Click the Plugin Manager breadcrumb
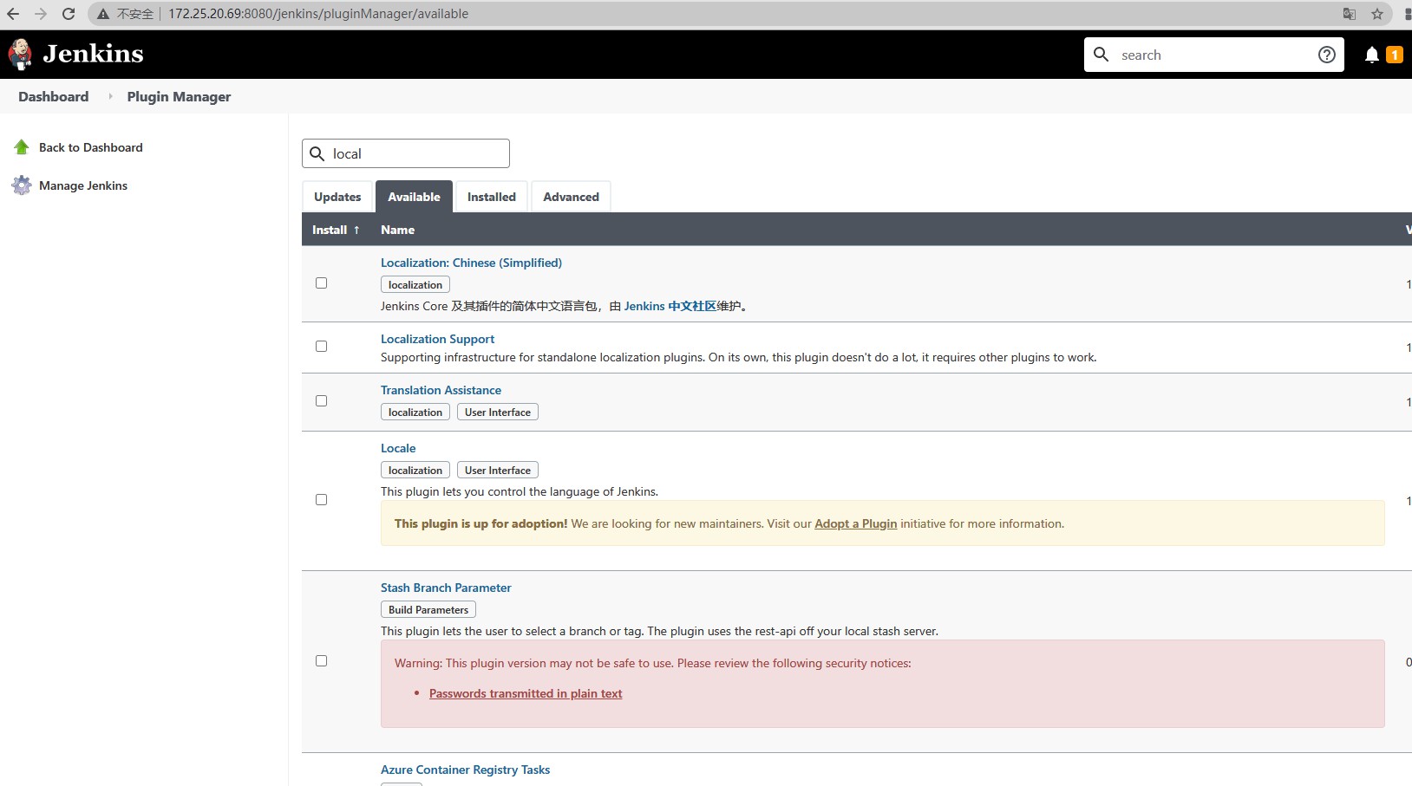1412x786 pixels. click(179, 97)
